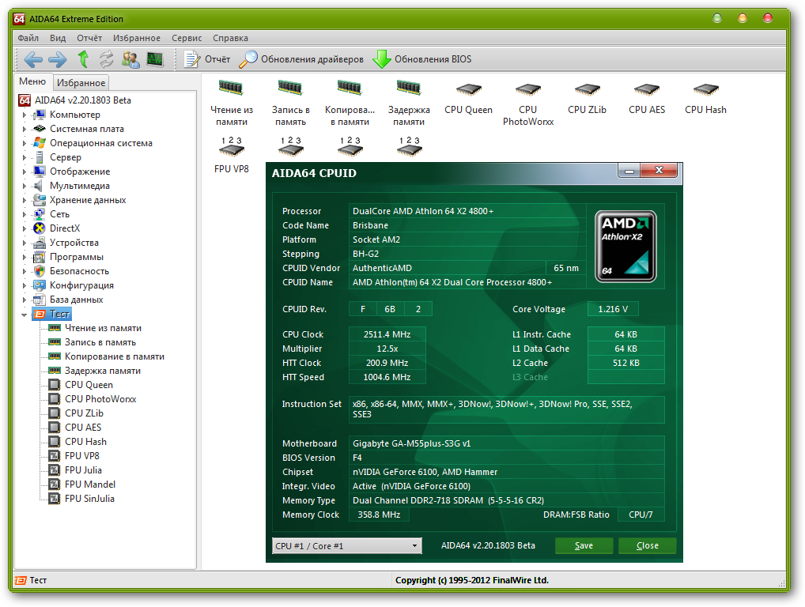
Task: Open the Отчёт report toolbar button
Action: click(x=207, y=59)
